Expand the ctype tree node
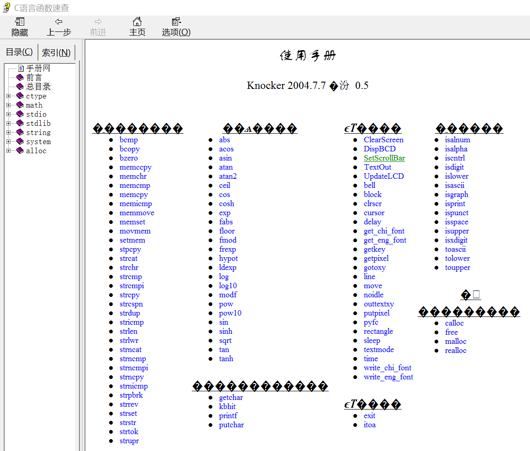The image size is (530, 451). click(x=9, y=96)
